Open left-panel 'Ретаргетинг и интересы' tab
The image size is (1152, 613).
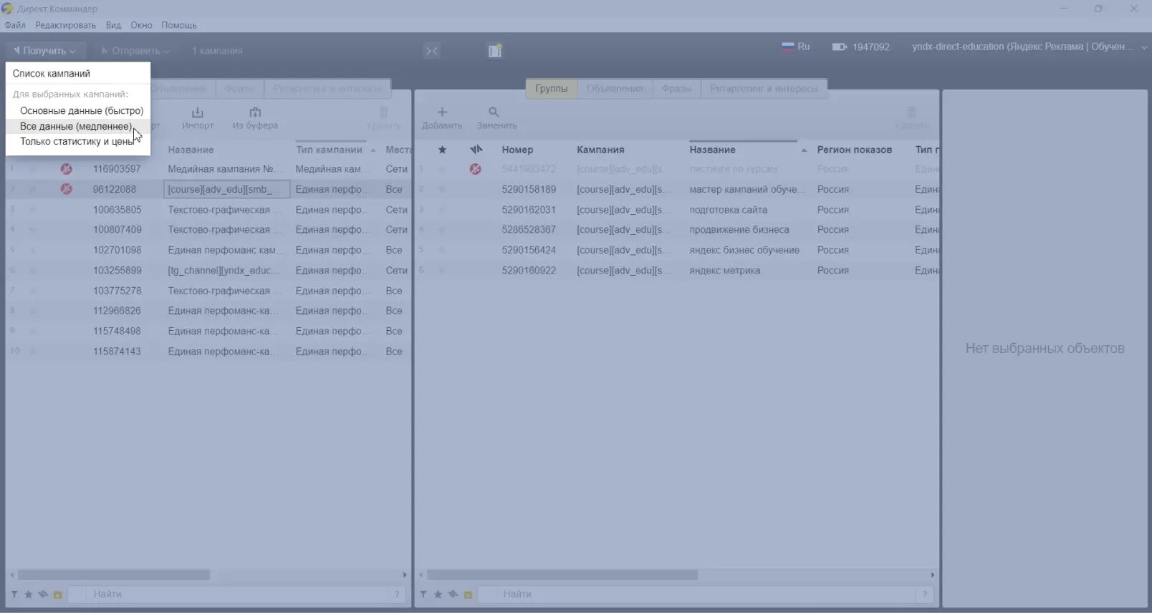(x=327, y=88)
